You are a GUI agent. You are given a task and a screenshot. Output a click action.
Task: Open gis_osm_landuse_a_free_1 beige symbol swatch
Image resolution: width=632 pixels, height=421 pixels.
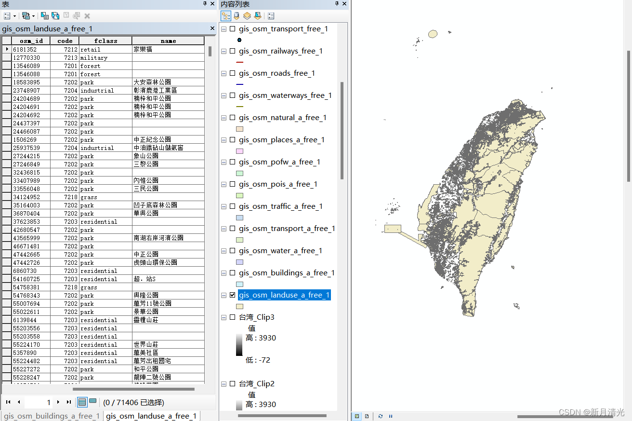click(x=239, y=306)
